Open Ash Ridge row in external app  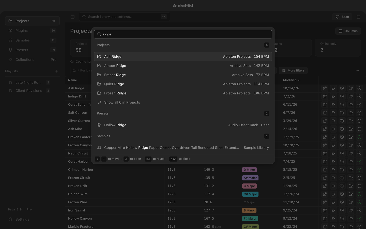(325, 88)
